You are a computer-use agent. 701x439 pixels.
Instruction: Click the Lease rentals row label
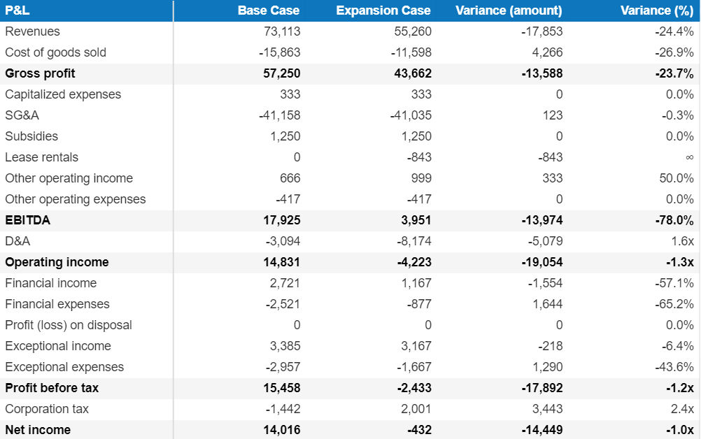click(41, 157)
